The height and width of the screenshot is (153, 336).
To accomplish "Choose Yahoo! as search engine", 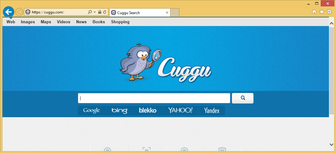I will pyautogui.click(x=180, y=110).
